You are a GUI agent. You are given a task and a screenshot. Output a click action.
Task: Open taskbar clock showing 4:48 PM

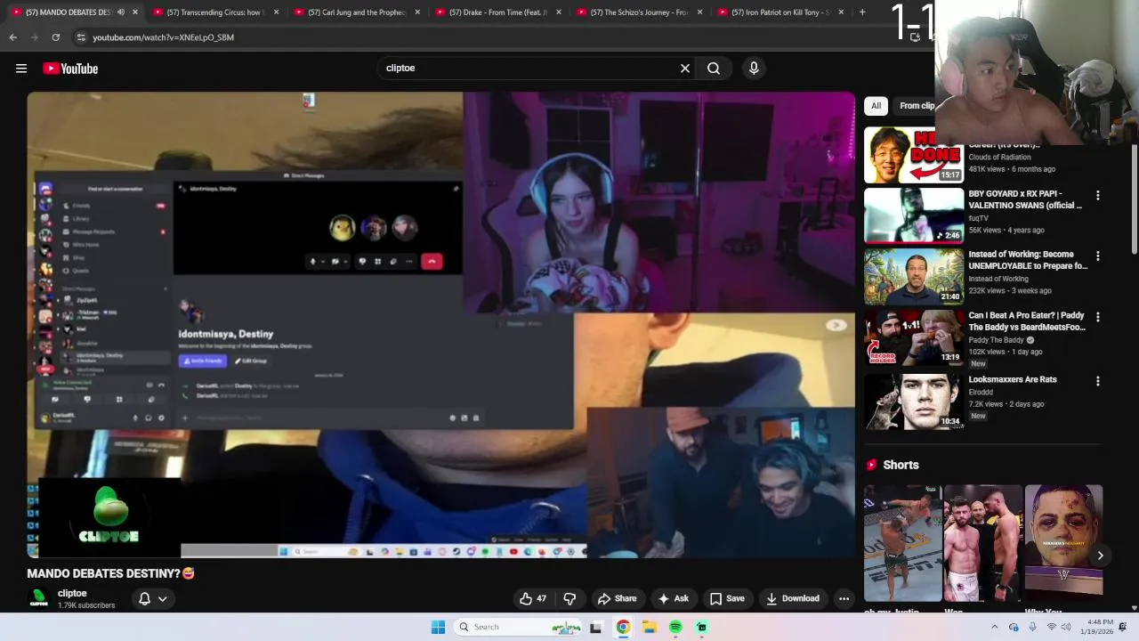[1099, 627]
